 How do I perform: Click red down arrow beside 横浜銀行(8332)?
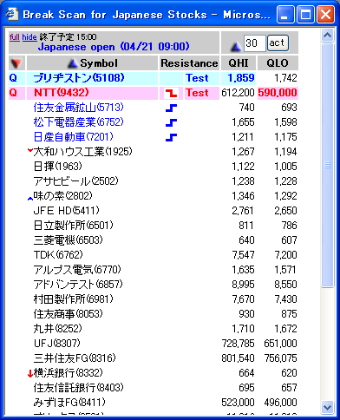pyautogui.click(x=30, y=374)
